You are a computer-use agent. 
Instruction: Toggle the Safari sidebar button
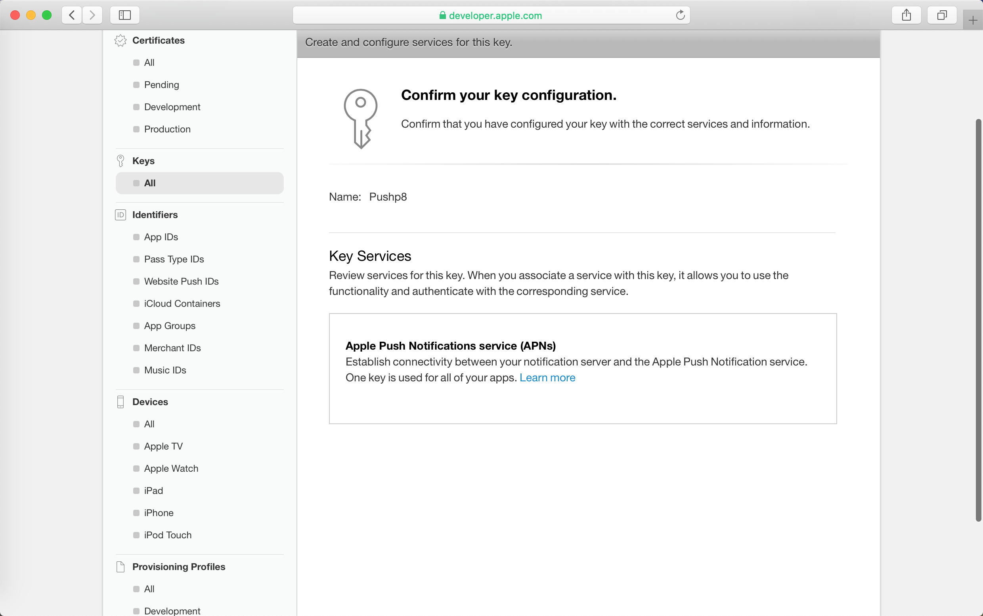click(124, 15)
